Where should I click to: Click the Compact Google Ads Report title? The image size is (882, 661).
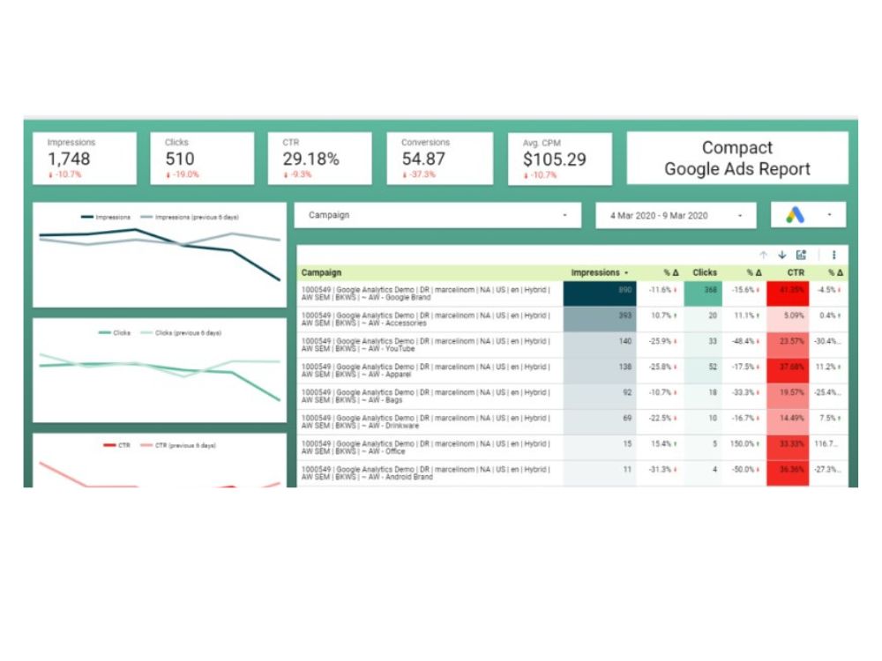(736, 158)
